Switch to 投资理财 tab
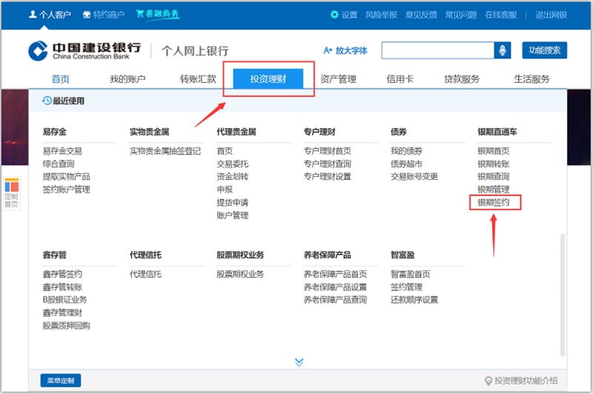Screen dimensions: 593x394 (x=268, y=79)
